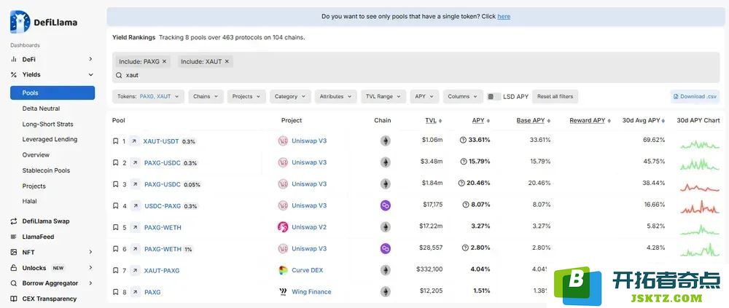Image resolution: width=729 pixels, height=308 pixels.
Task: Bookmark the XAUT-USDT pool row
Action: coord(115,141)
